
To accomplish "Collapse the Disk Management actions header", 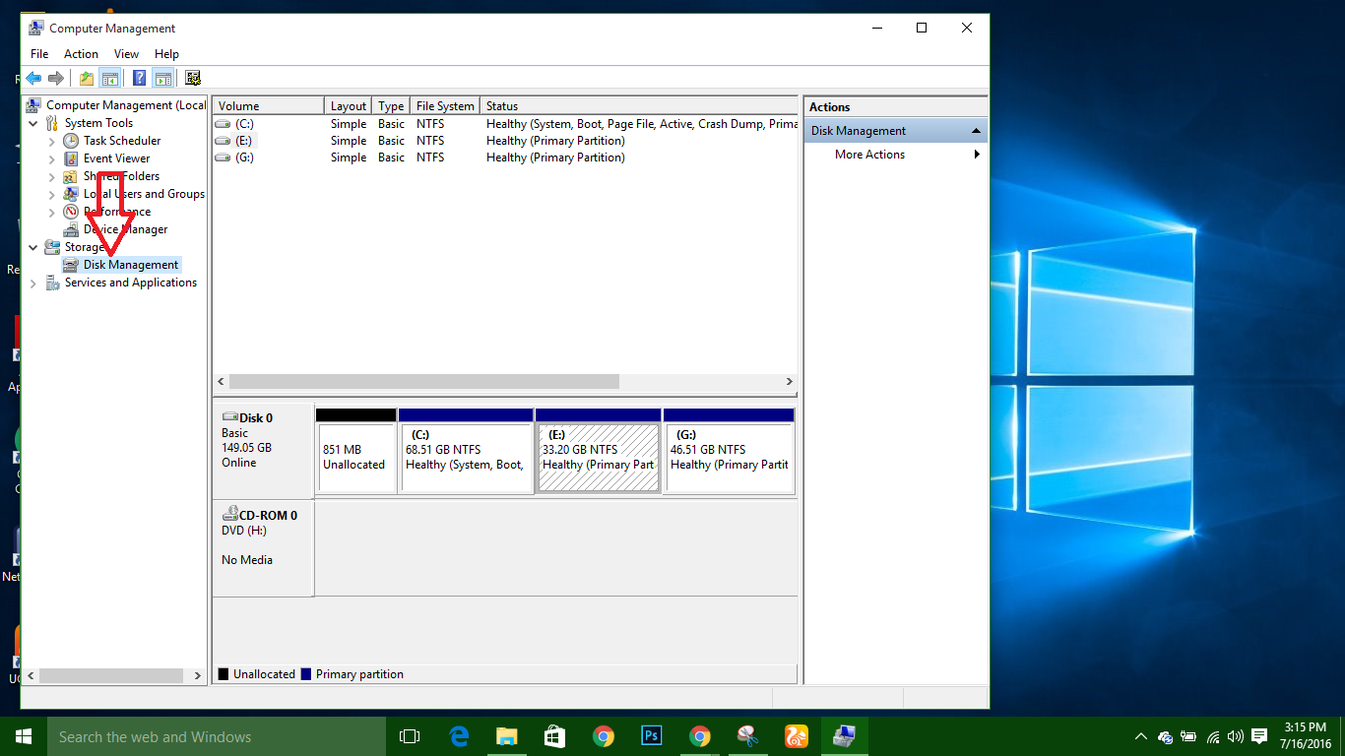I will [x=976, y=130].
